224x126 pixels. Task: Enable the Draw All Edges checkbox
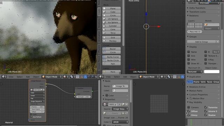[189, 63]
